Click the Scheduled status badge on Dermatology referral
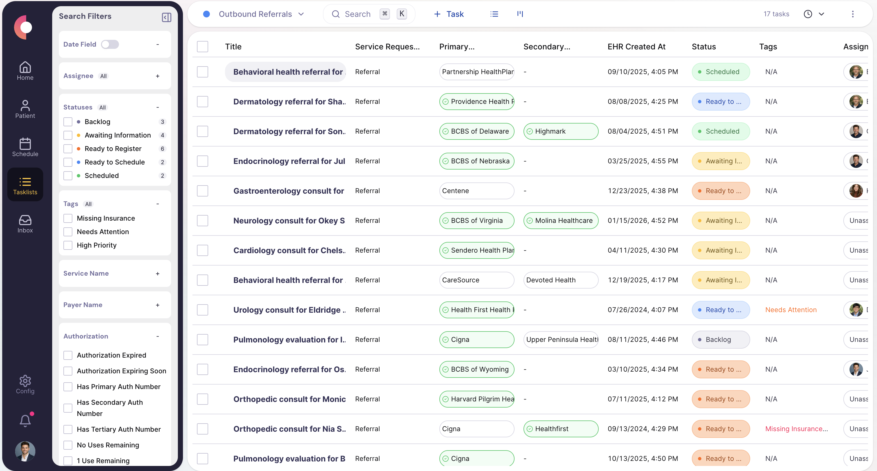 [x=720, y=131]
